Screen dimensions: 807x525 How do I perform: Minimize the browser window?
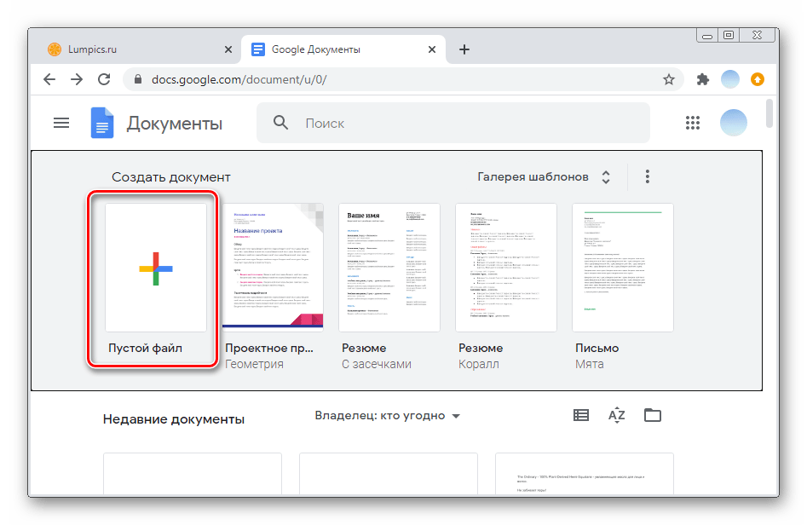(x=707, y=36)
